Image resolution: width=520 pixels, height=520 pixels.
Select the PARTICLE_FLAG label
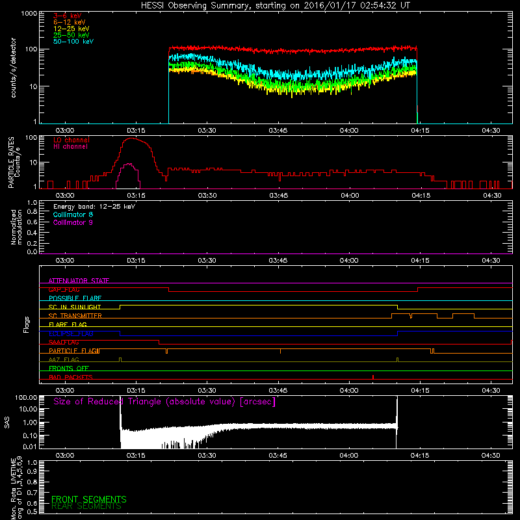pyautogui.click(x=73, y=351)
